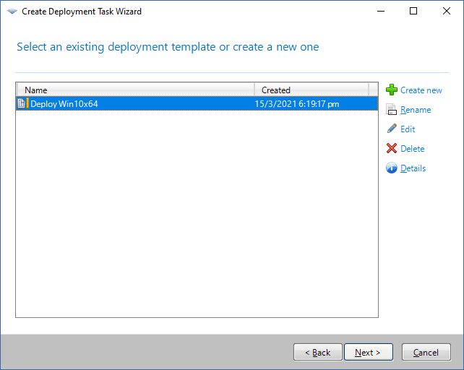Viewport: 464px width, 370px height.
Task: Select the Delete link text
Action: click(x=413, y=148)
